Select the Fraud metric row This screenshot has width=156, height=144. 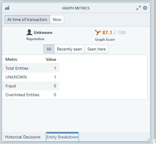click(x=31, y=86)
